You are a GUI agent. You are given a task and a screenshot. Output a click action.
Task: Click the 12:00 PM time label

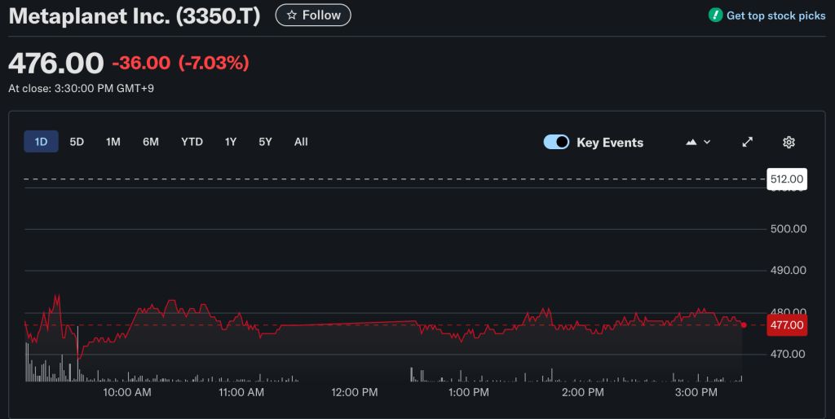[355, 392]
